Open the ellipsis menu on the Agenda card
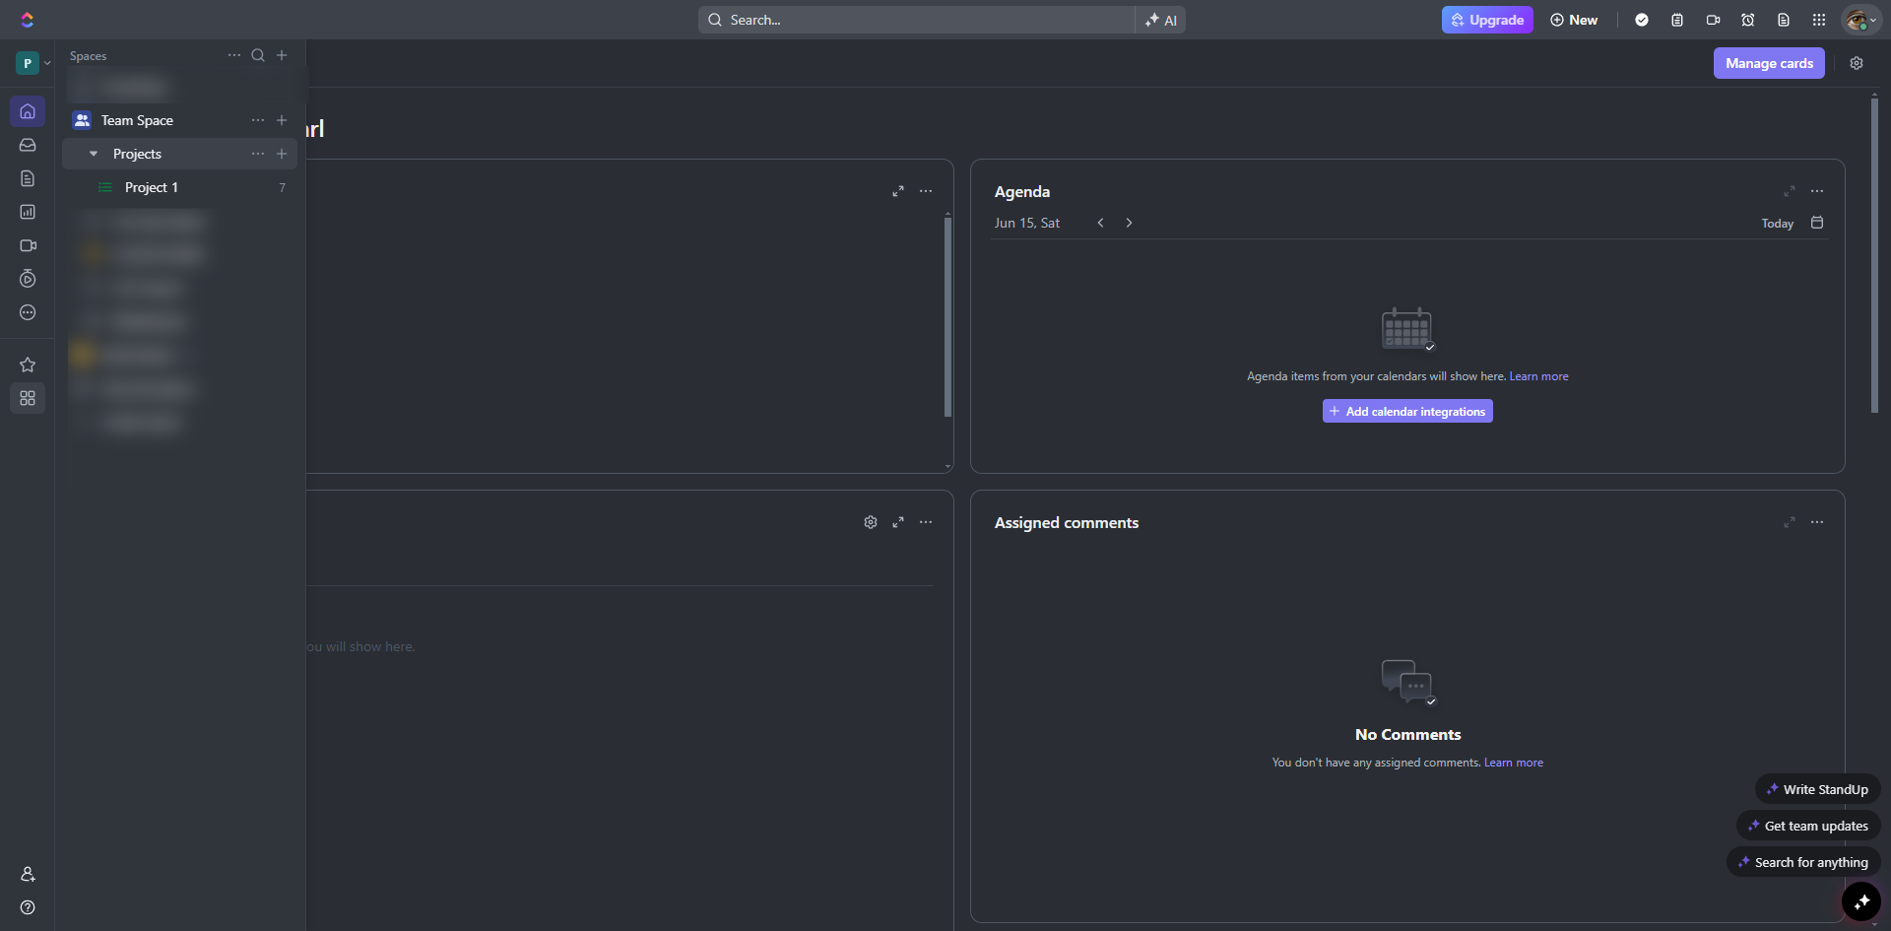 click(1817, 191)
